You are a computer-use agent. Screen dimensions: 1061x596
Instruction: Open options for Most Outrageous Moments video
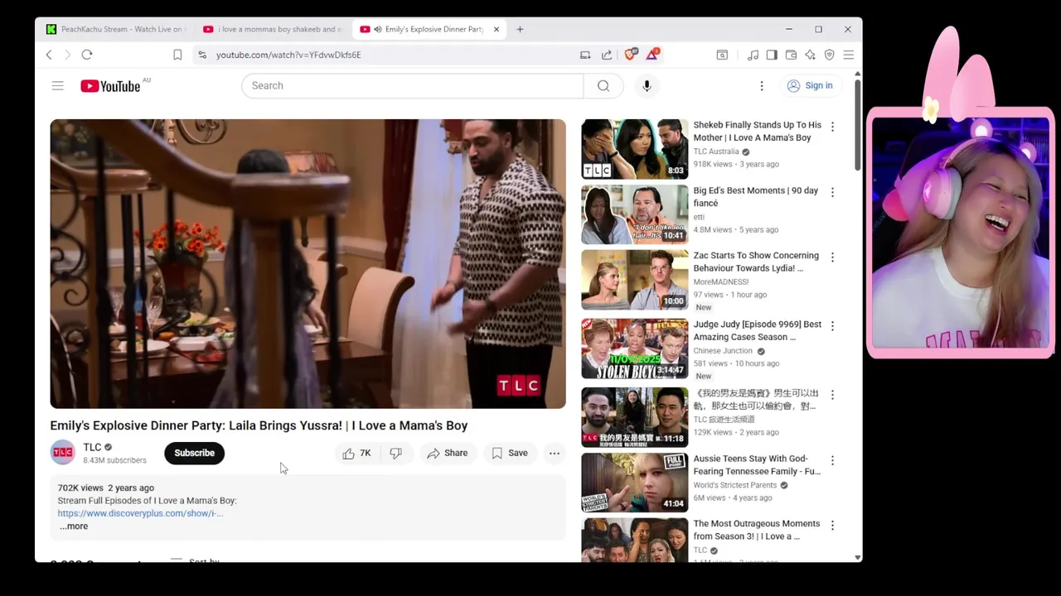click(833, 526)
